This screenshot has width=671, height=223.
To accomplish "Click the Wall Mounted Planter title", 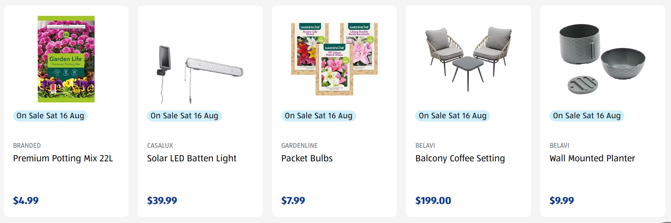I will [592, 158].
